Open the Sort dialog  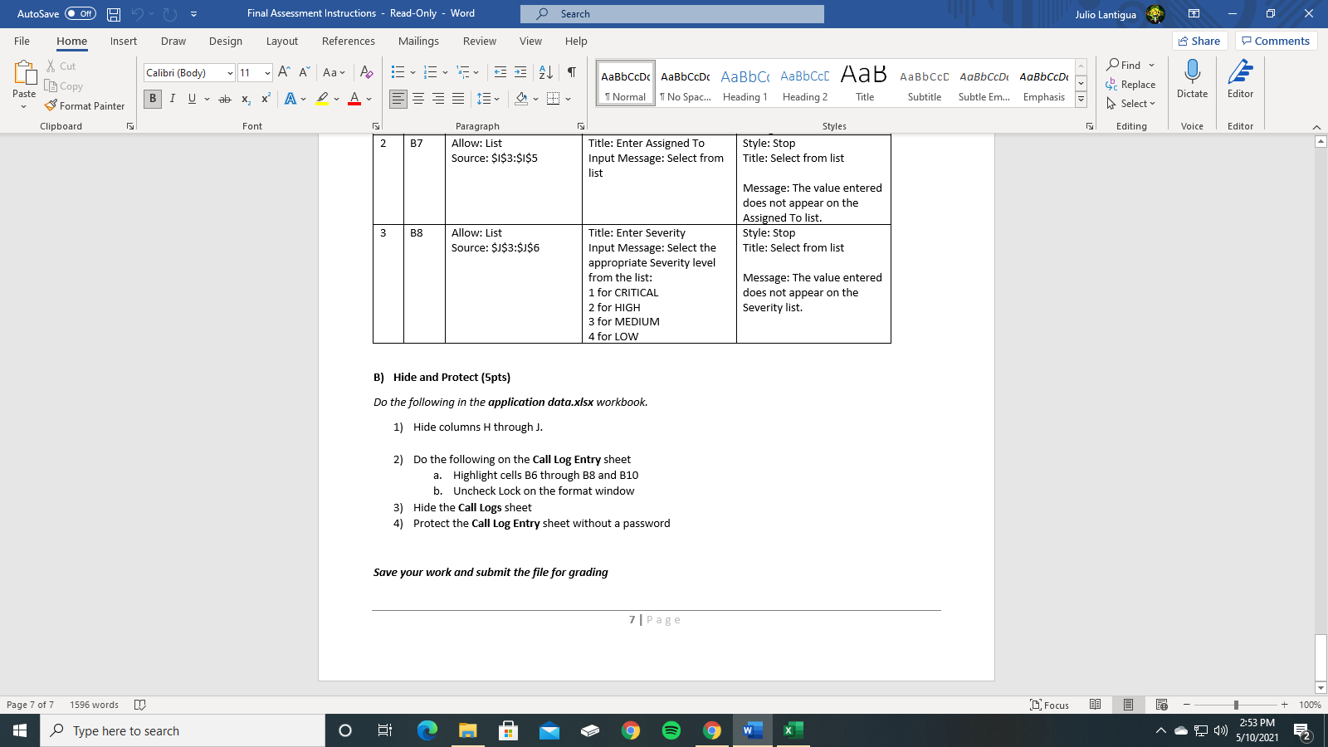[544, 72]
